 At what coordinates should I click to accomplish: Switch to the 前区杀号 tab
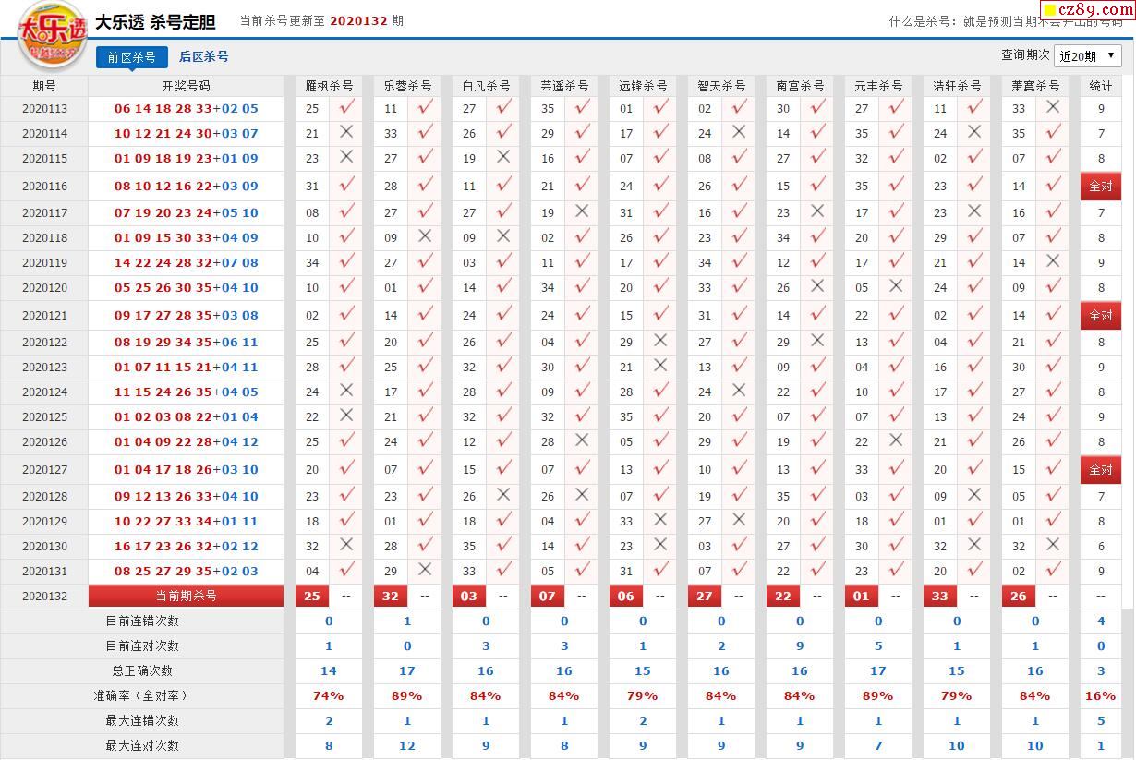tap(131, 57)
